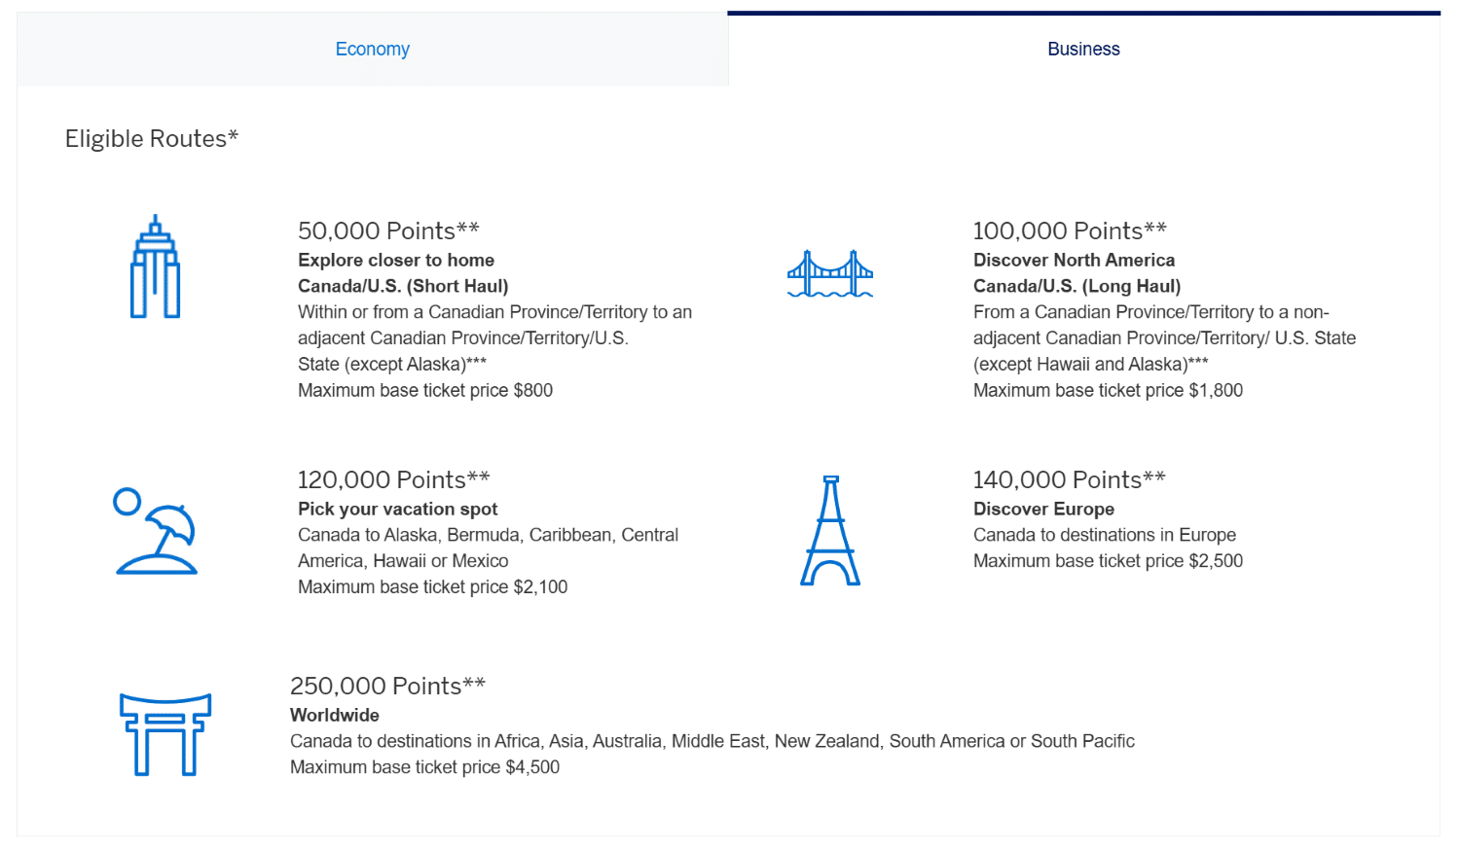Image resolution: width=1460 pixels, height=847 pixels.
Task: Select the Pick your vacation spot label
Action: [x=398, y=509]
